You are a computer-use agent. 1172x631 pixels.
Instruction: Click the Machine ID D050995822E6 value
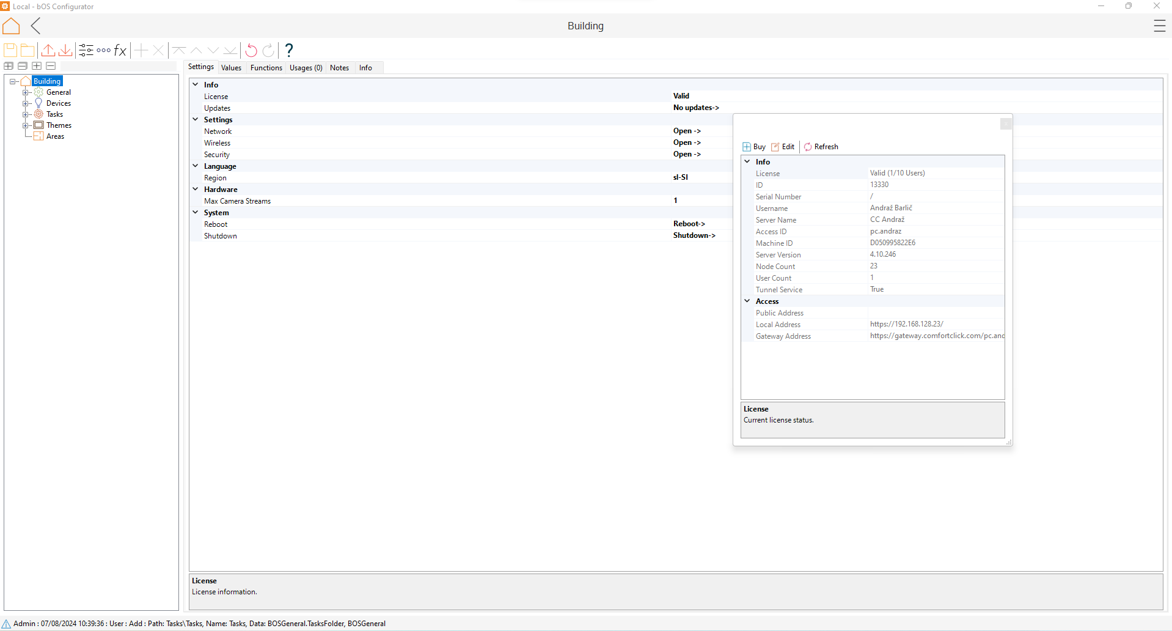(893, 243)
